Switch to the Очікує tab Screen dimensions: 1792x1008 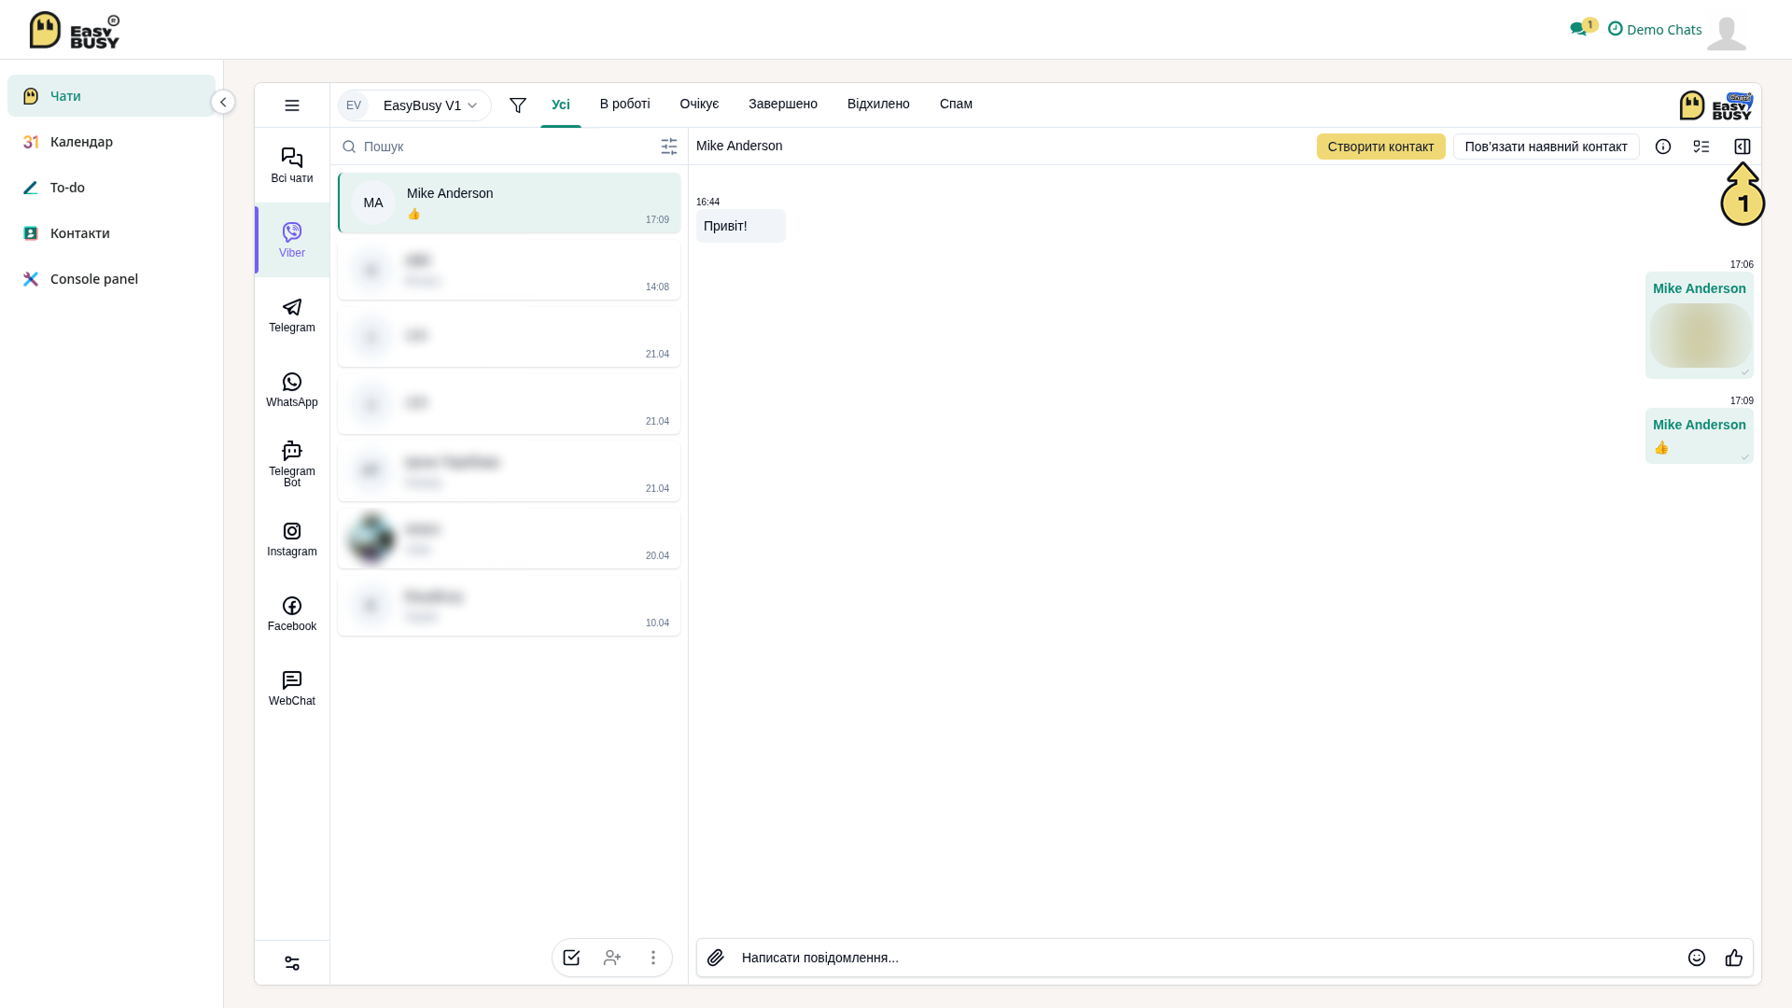click(x=700, y=104)
